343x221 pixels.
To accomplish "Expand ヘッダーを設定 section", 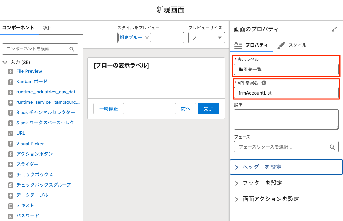I will click(286, 167).
